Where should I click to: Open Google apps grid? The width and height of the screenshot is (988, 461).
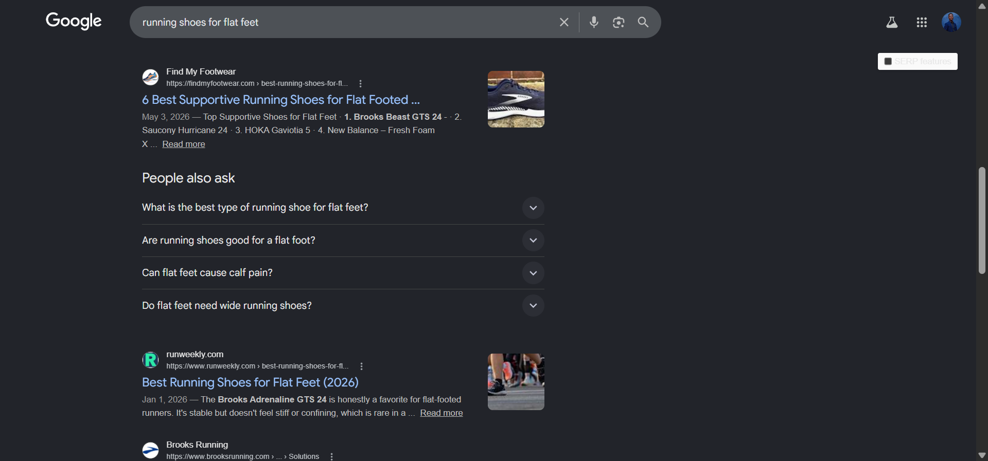[922, 22]
